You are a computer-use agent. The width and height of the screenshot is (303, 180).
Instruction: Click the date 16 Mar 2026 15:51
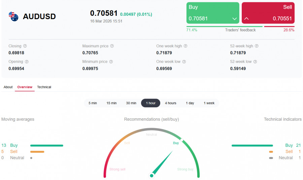(106, 21)
